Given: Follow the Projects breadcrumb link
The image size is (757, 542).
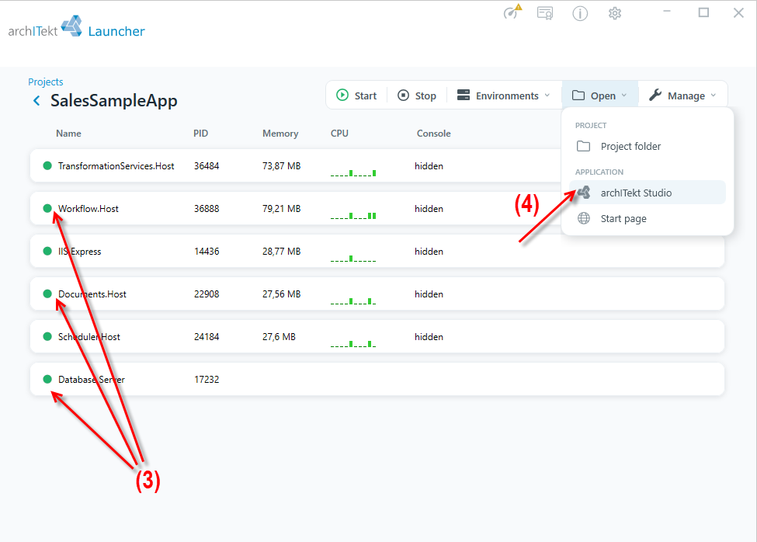Looking at the screenshot, I should (45, 82).
